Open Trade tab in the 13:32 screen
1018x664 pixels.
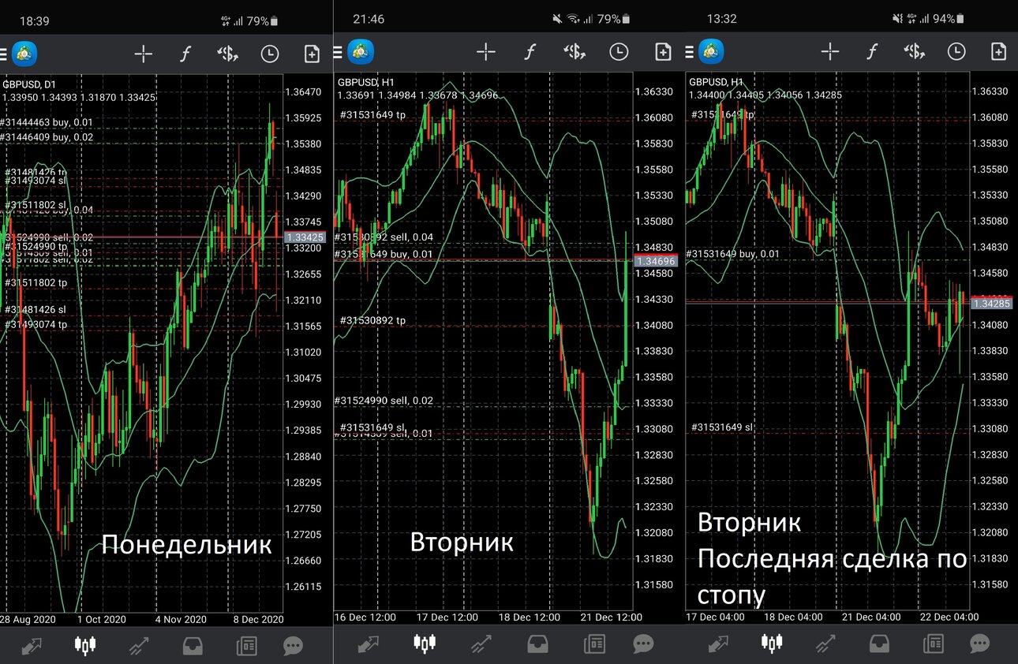click(x=825, y=645)
